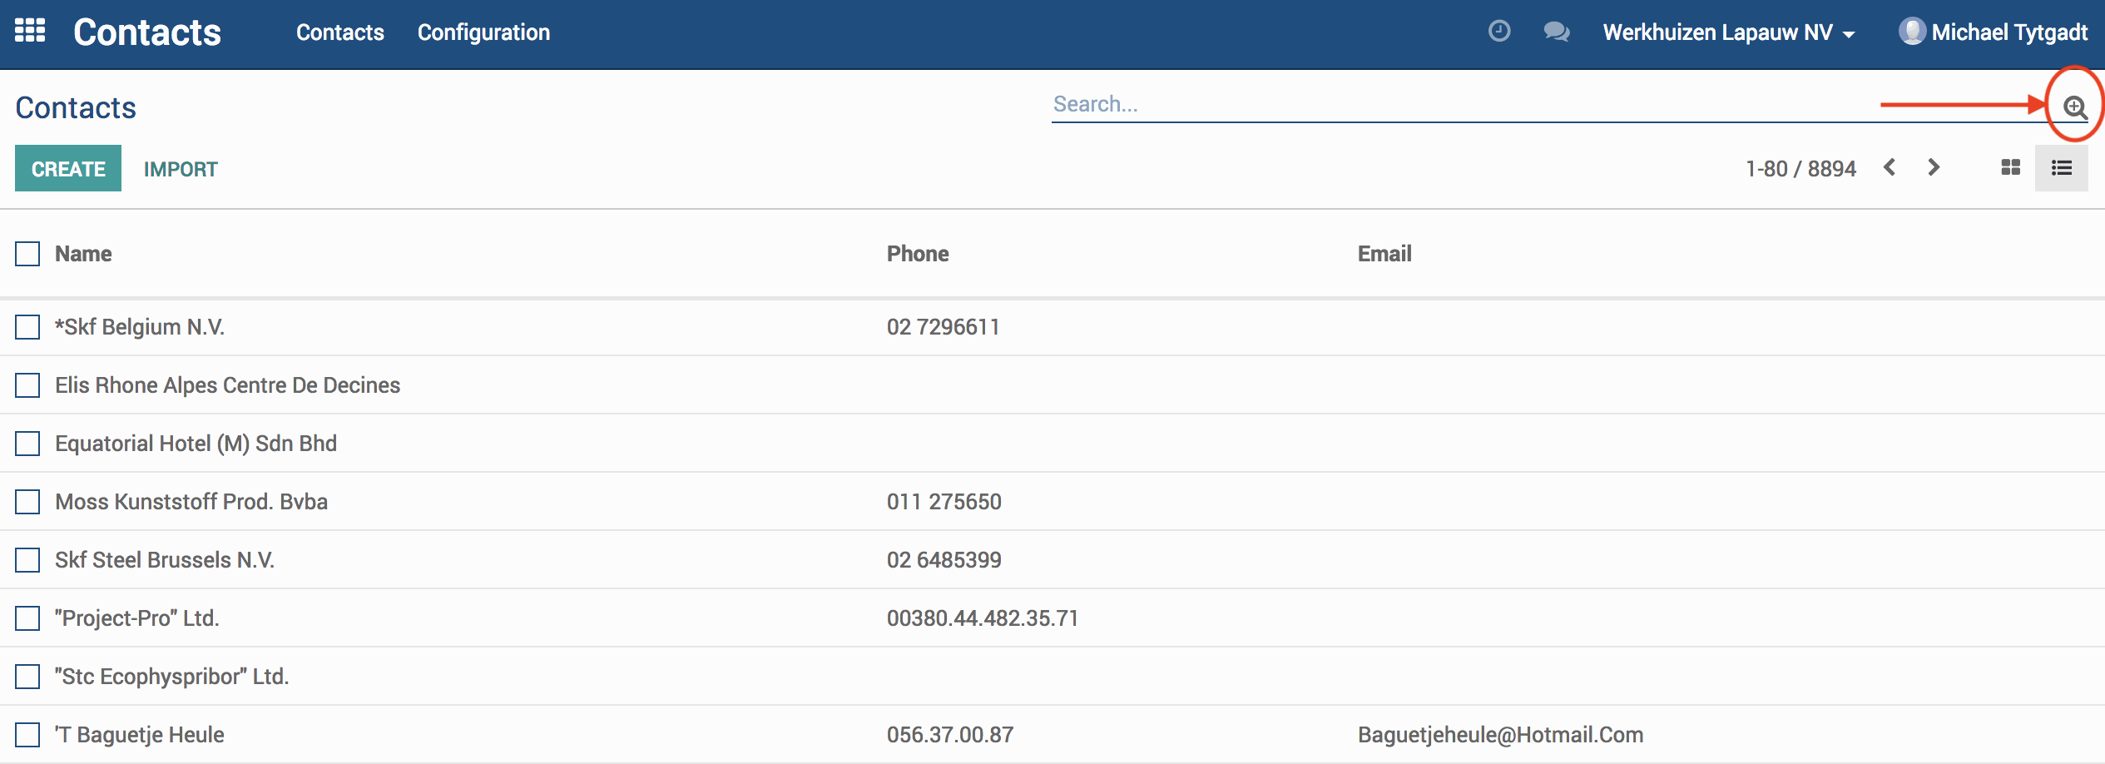Screen dimensions: 2105x764
Task: Open the Contacts menu item
Action: click(x=340, y=32)
